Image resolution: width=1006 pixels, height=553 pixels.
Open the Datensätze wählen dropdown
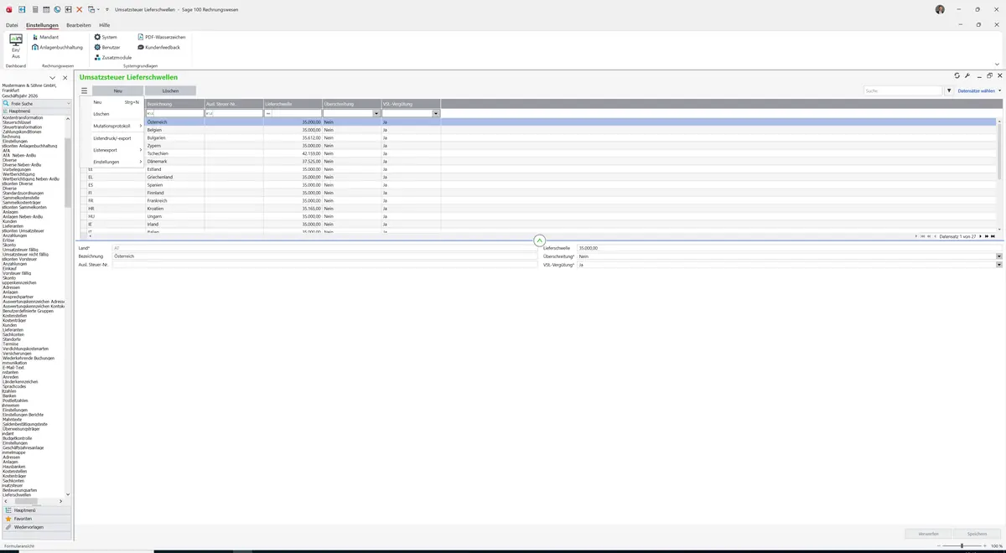979,90
